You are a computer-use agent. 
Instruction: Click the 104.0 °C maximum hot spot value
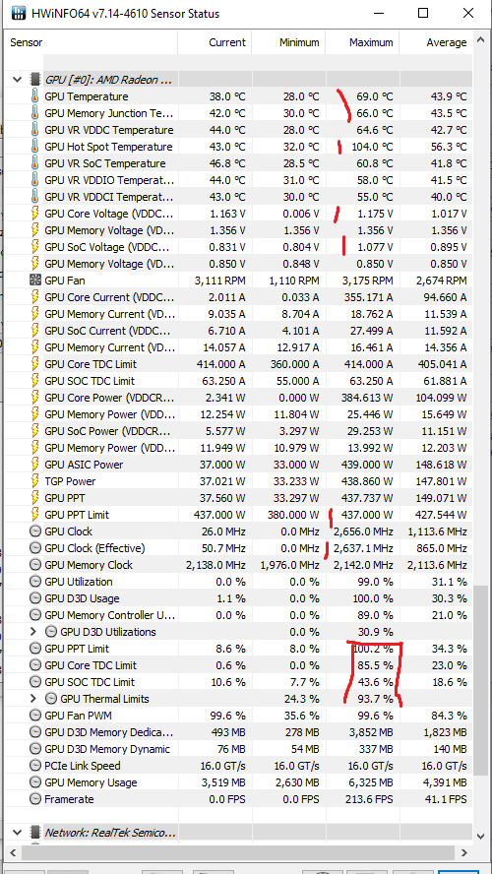(371, 147)
